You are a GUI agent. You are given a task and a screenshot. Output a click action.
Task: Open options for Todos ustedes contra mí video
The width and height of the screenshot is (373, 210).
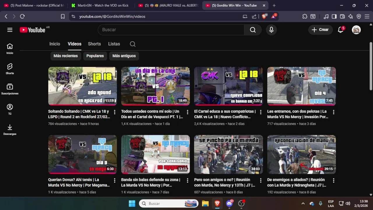tap(187, 112)
